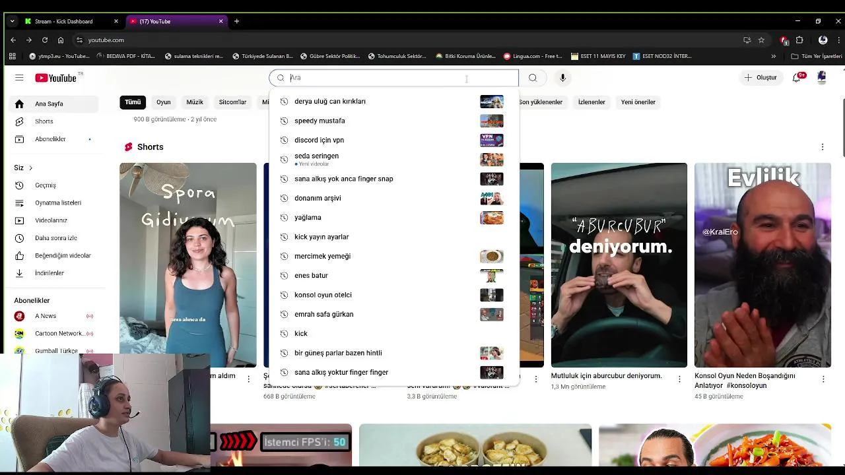This screenshot has width=845, height=475.
Task: Open the Evlilik Konsol Oyun short
Action: tap(762, 265)
